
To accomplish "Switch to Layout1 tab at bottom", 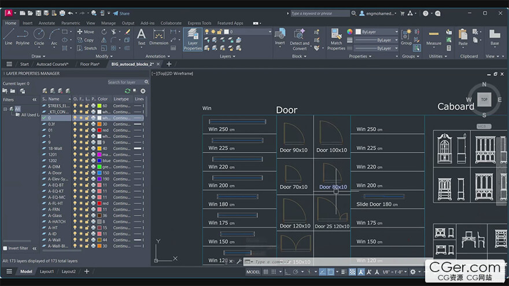I will point(46,272).
